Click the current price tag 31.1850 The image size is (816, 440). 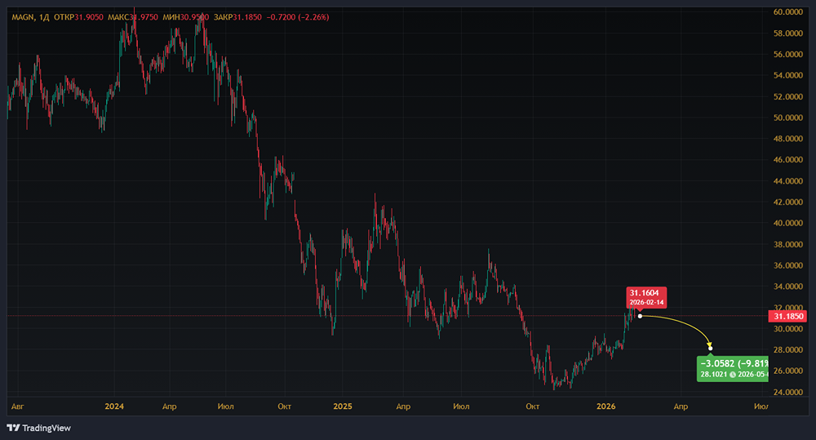[787, 316]
